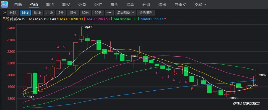Click the MA30:2041.20 value

[125, 19]
